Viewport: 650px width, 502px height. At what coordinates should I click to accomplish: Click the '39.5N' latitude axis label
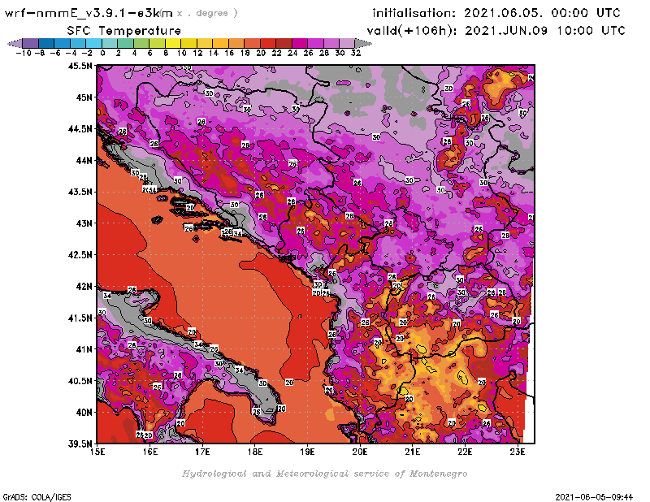[x=80, y=444]
